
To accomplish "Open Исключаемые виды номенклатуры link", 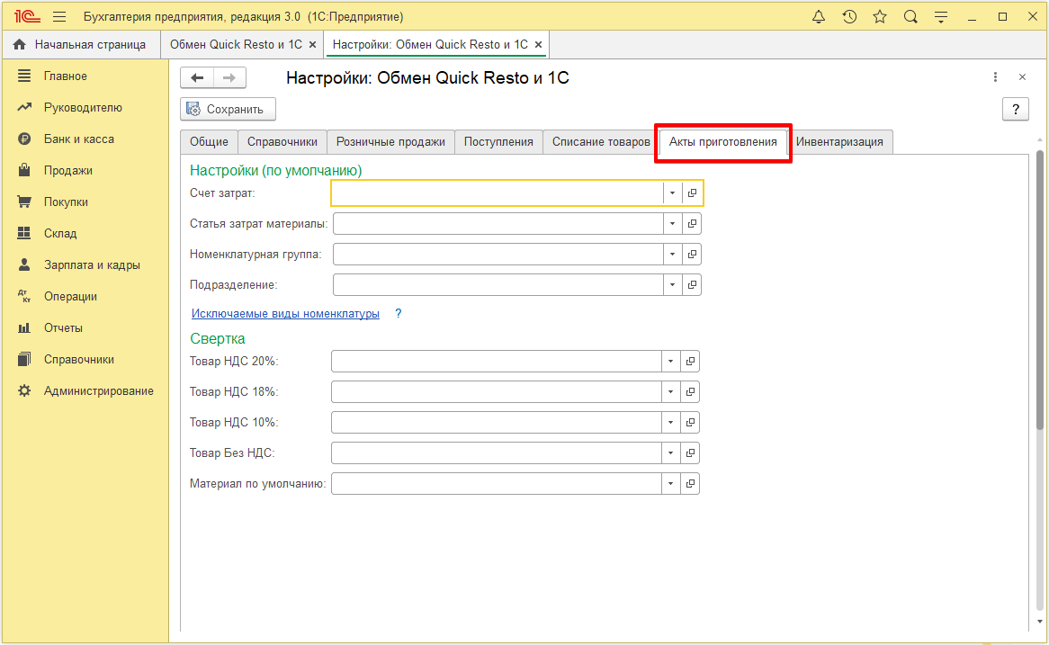I will click(x=286, y=314).
